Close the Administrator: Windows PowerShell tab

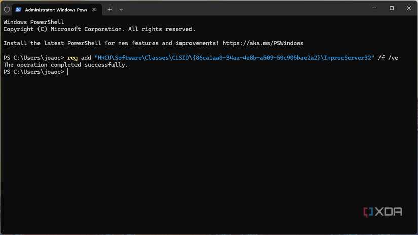coord(95,9)
